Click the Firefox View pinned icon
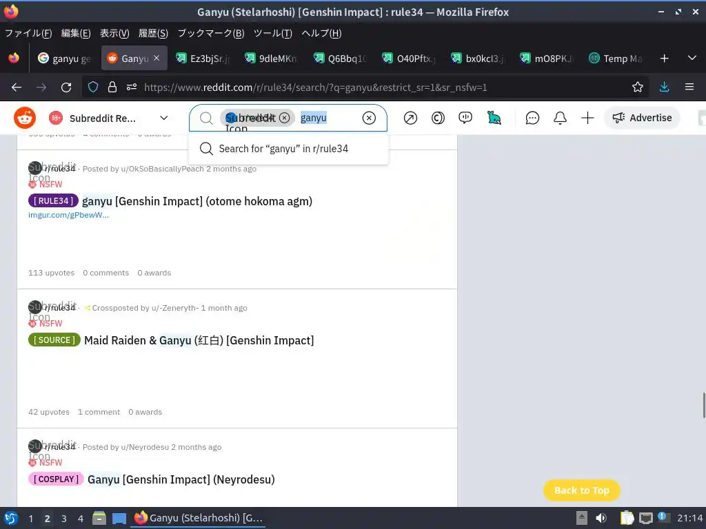 pos(14,59)
